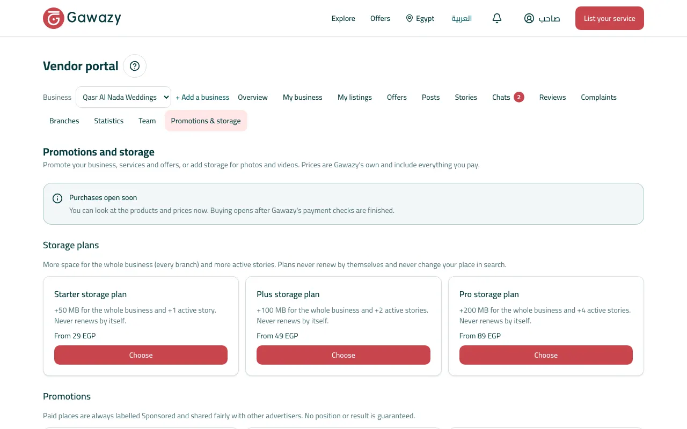Click the info icon in Purchases notice
Screen dimensions: 687x429
(x=57, y=198)
